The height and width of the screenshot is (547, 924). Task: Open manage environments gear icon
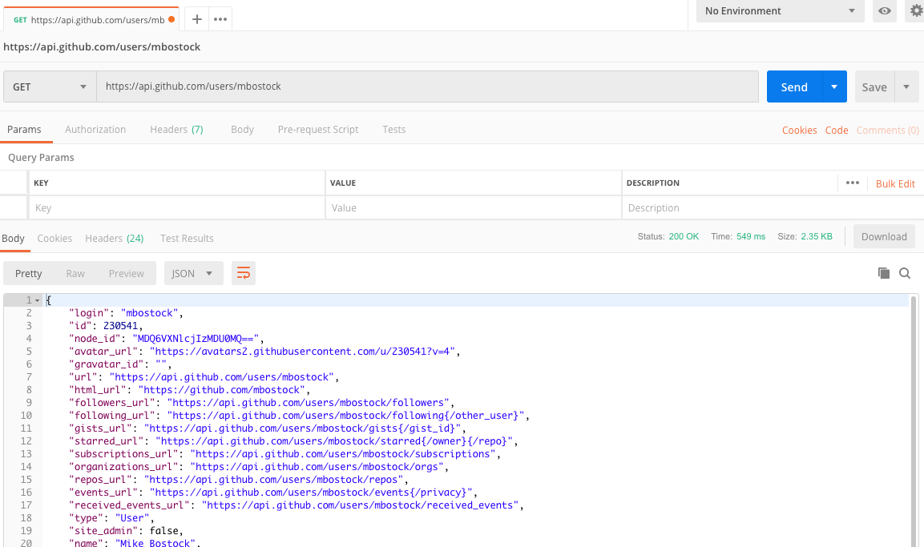[x=916, y=10]
